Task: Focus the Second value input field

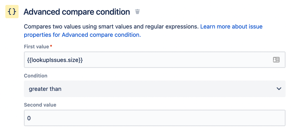Action: pyautogui.click(x=154, y=118)
